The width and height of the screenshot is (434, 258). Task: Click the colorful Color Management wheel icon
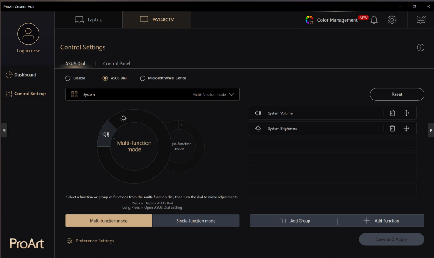pos(309,20)
